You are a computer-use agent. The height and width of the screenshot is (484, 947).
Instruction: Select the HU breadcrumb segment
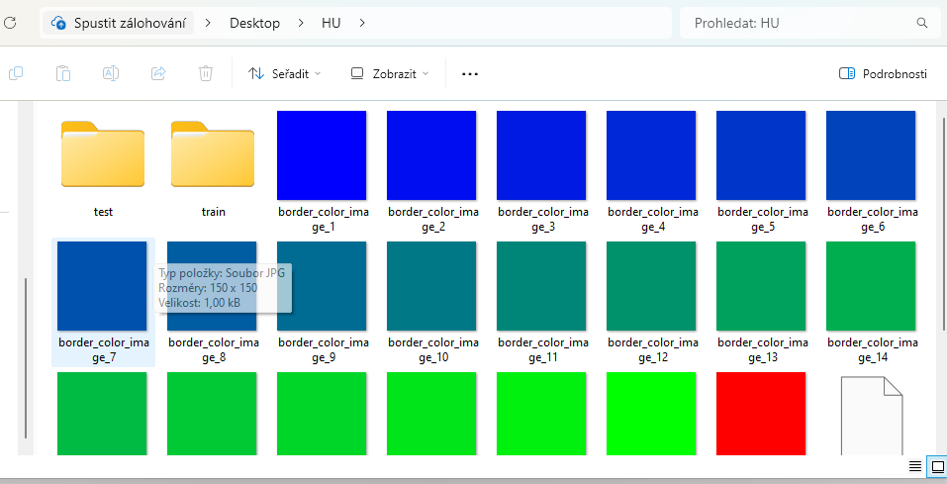(x=331, y=23)
